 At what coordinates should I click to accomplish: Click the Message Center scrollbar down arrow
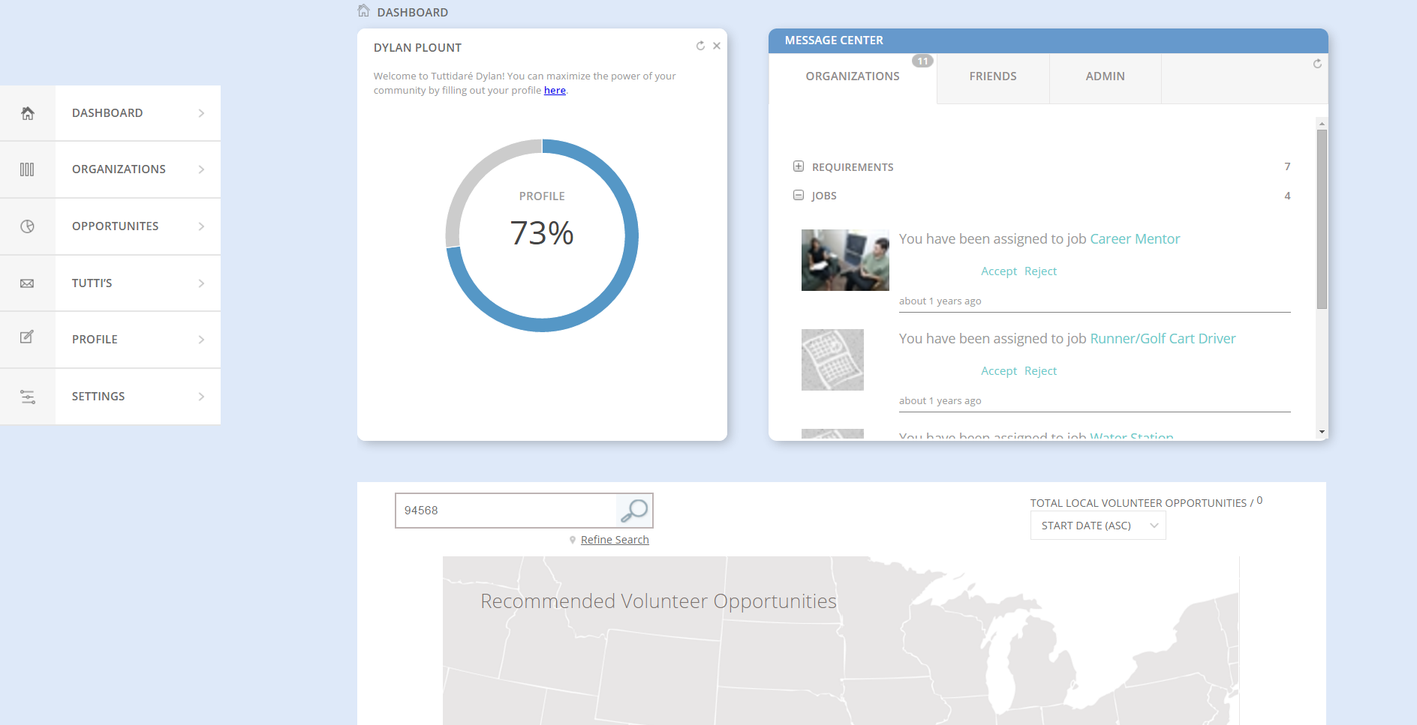coord(1322,432)
